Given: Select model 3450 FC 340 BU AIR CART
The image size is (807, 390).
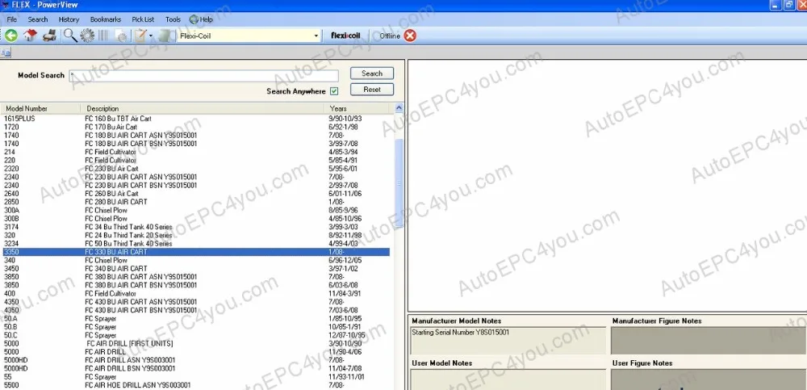Looking at the screenshot, I should point(195,268).
